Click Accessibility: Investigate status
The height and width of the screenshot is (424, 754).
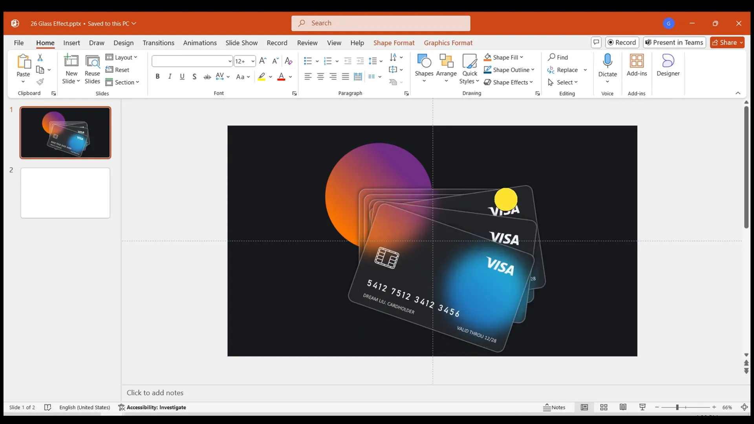[x=152, y=408]
